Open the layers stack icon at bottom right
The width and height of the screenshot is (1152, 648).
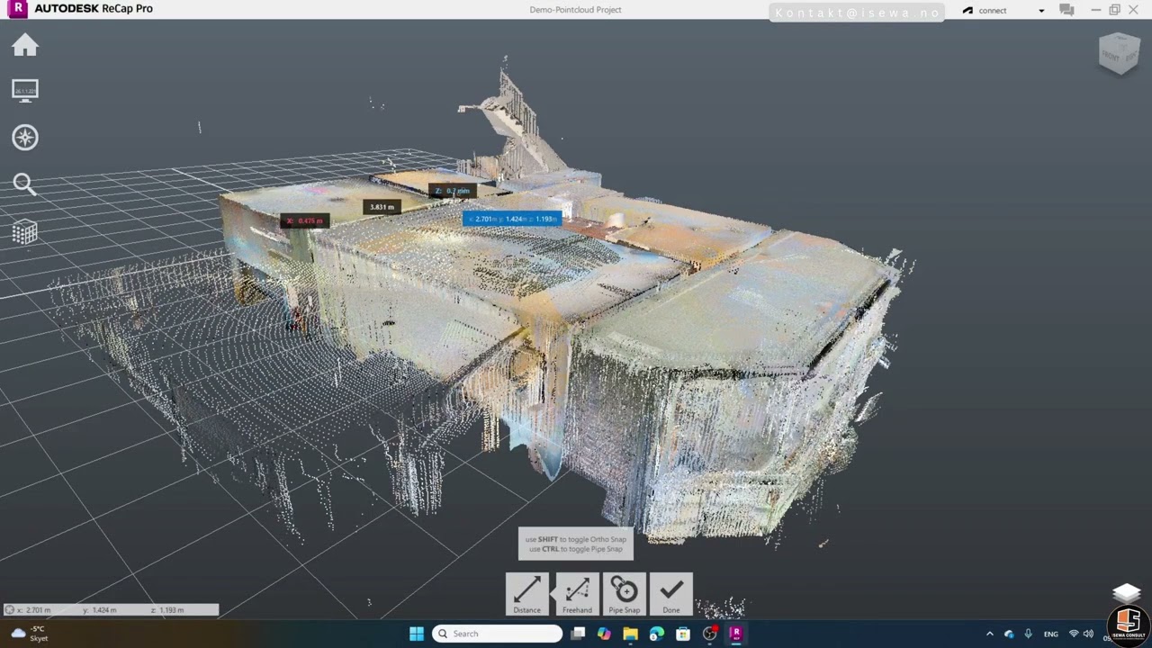click(1127, 593)
